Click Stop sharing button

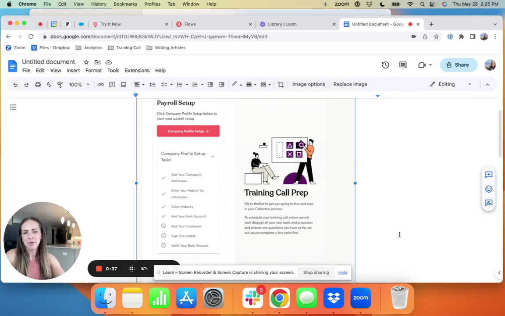point(316,273)
